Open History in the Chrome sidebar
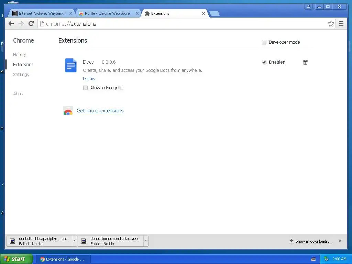 [20, 55]
